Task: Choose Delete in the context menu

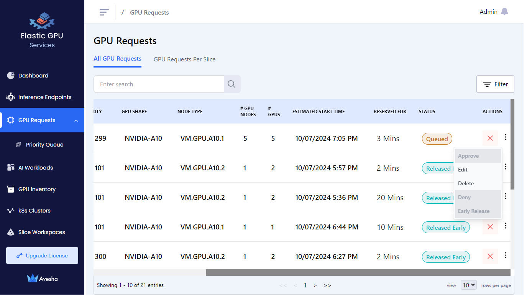Action: 478,183
